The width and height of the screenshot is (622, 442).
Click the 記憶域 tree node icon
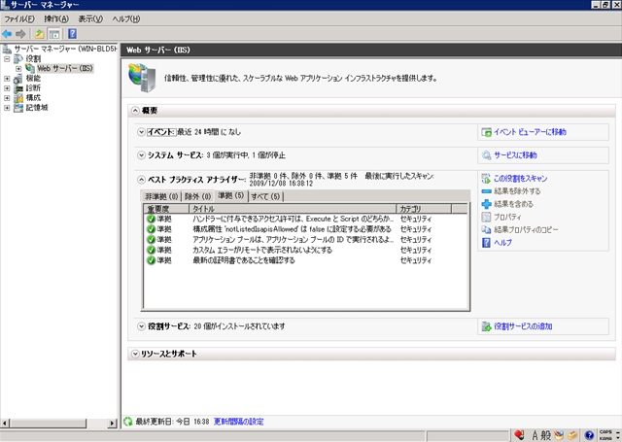click(18, 108)
